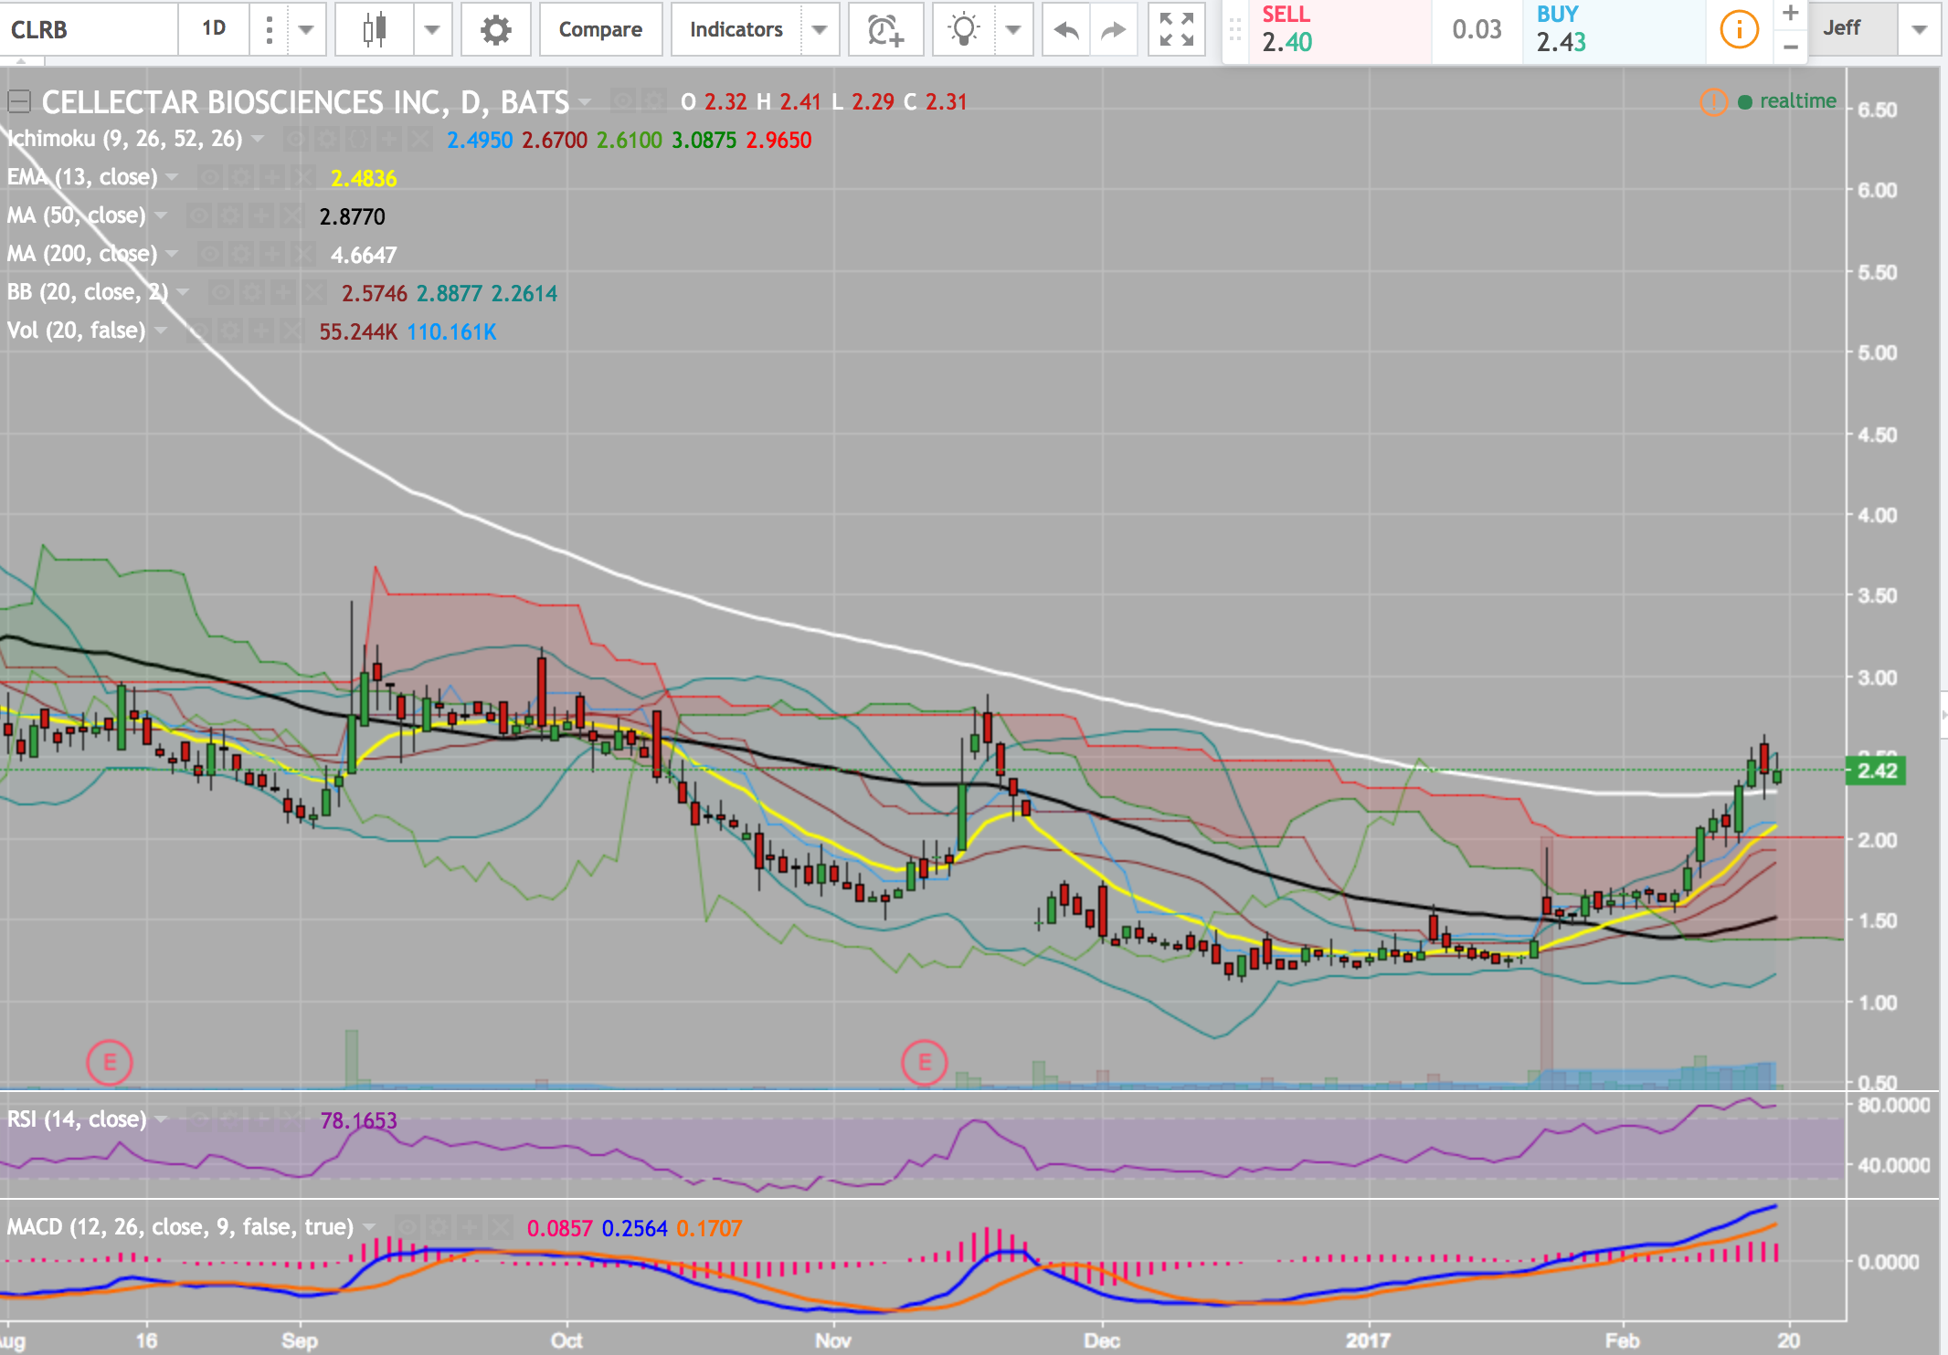Screen dimensions: 1948x1355
Task: Click the lightbulb ideas icon
Action: click(964, 30)
